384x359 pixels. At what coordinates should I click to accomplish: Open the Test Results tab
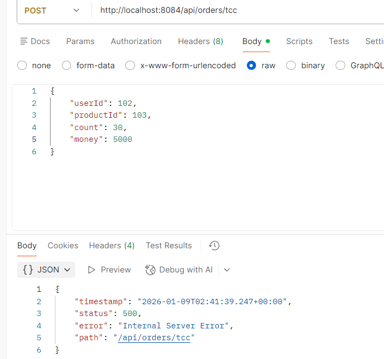point(168,246)
